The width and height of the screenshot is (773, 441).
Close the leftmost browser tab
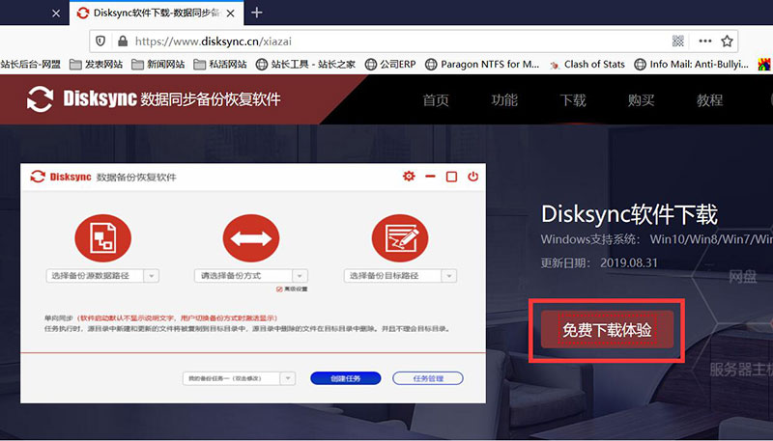click(x=56, y=14)
